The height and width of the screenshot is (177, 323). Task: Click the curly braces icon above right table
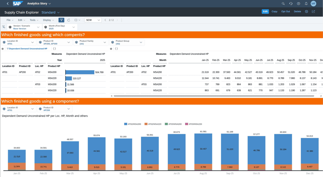[116, 49]
